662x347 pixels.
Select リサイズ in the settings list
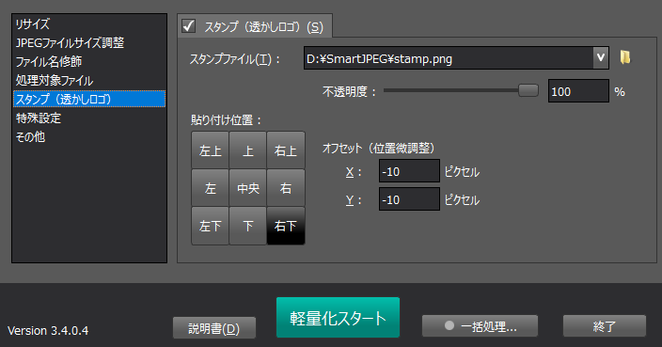pyautogui.click(x=89, y=24)
